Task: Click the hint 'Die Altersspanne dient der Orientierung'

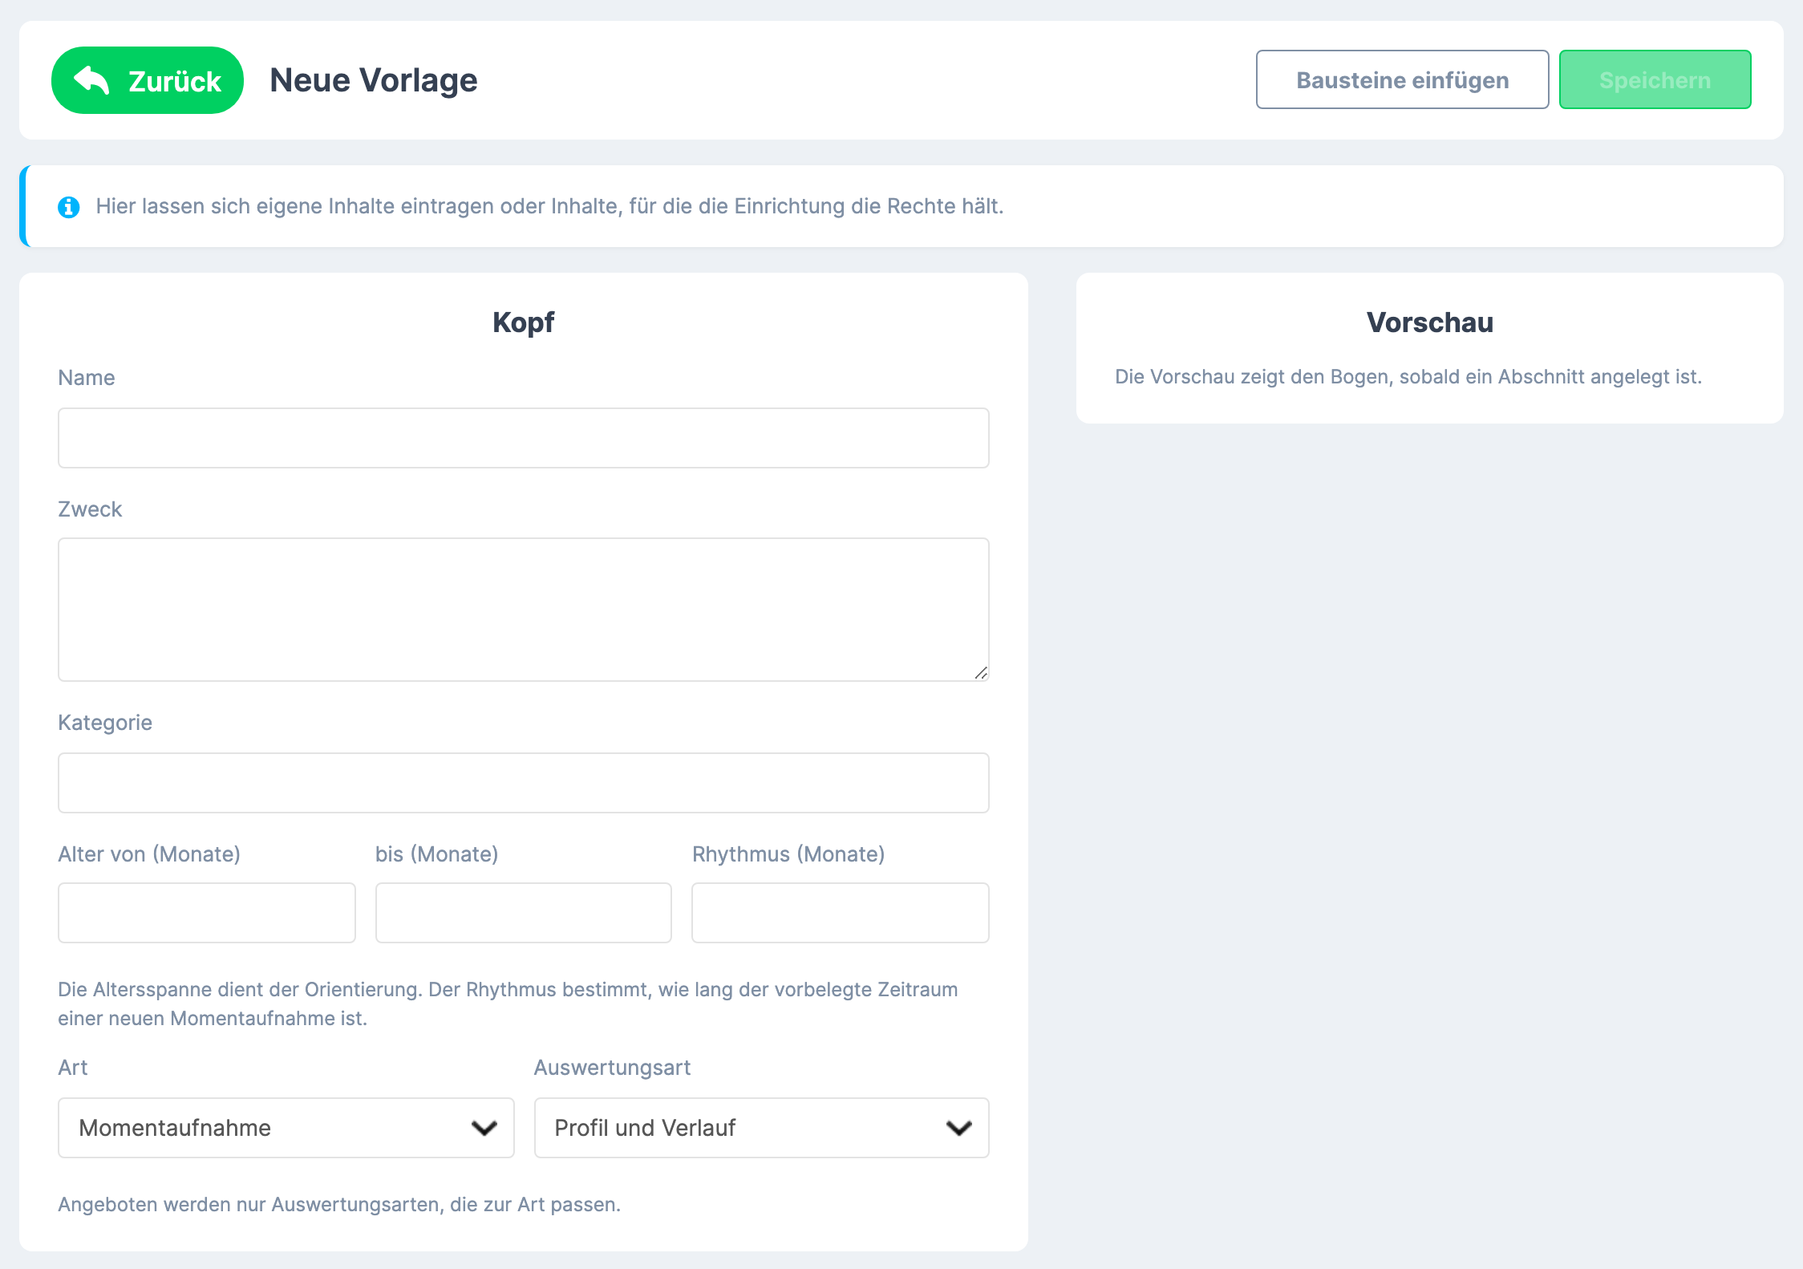Action: coord(240,990)
